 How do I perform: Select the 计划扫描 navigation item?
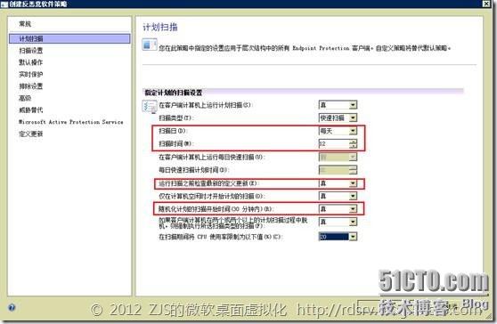tap(69, 38)
